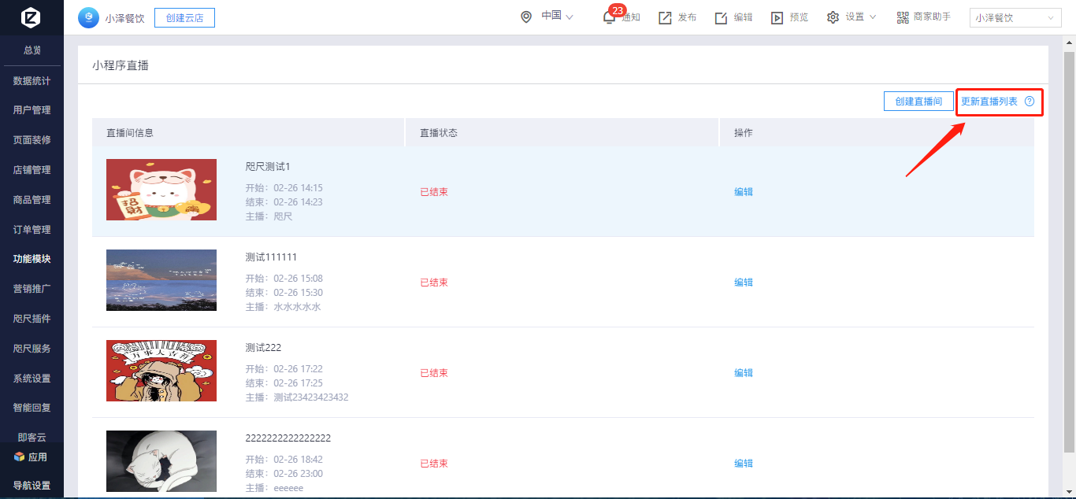This screenshot has width=1076, height=499.
Task: Open 数据统计 in the sidebar
Action: [x=32, y=80]
